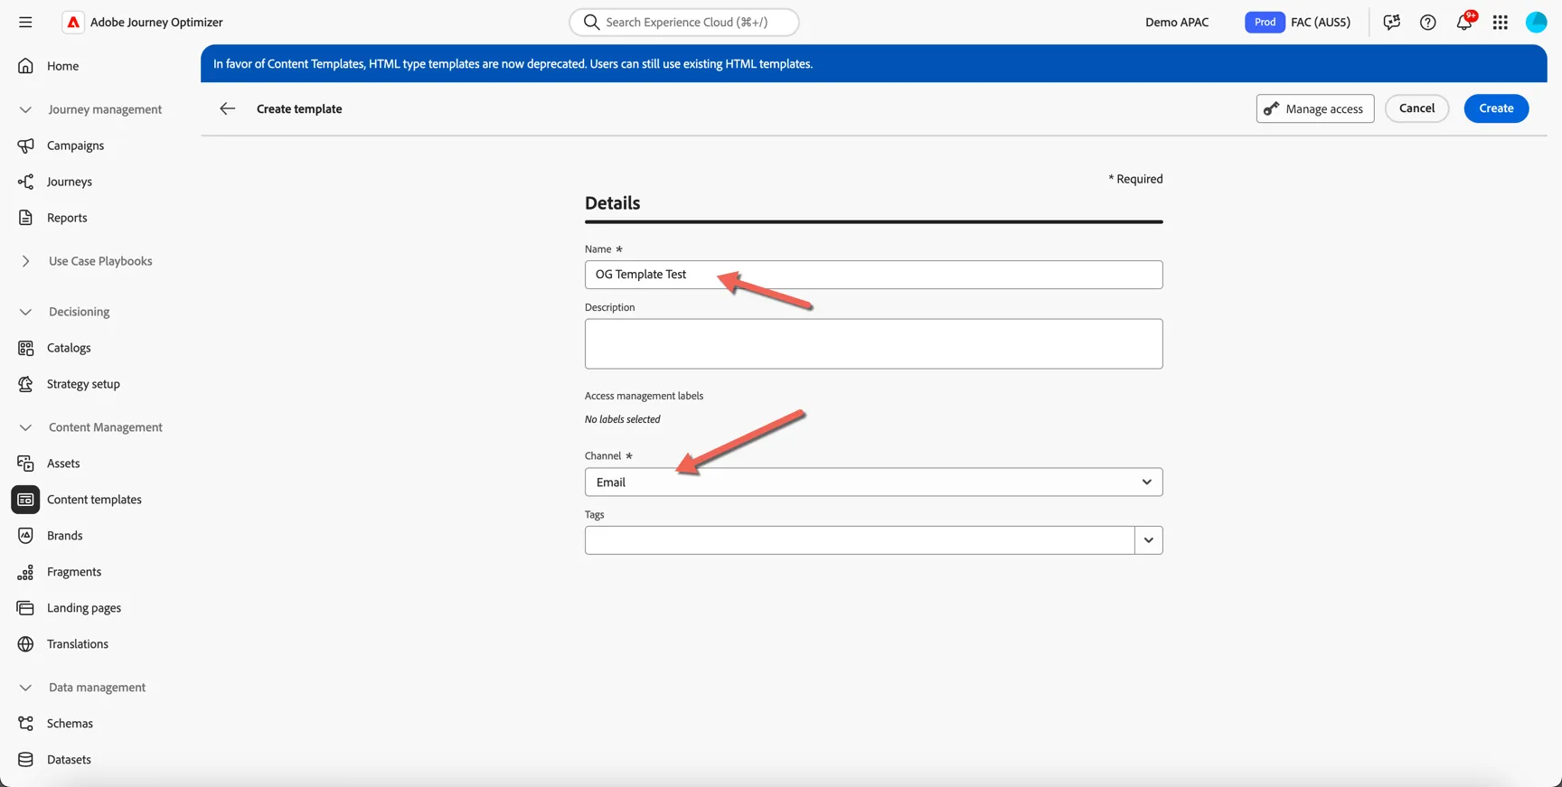The image size is (1562, 787).
Task: Click the Manage access button
Action: point(1315,108)
